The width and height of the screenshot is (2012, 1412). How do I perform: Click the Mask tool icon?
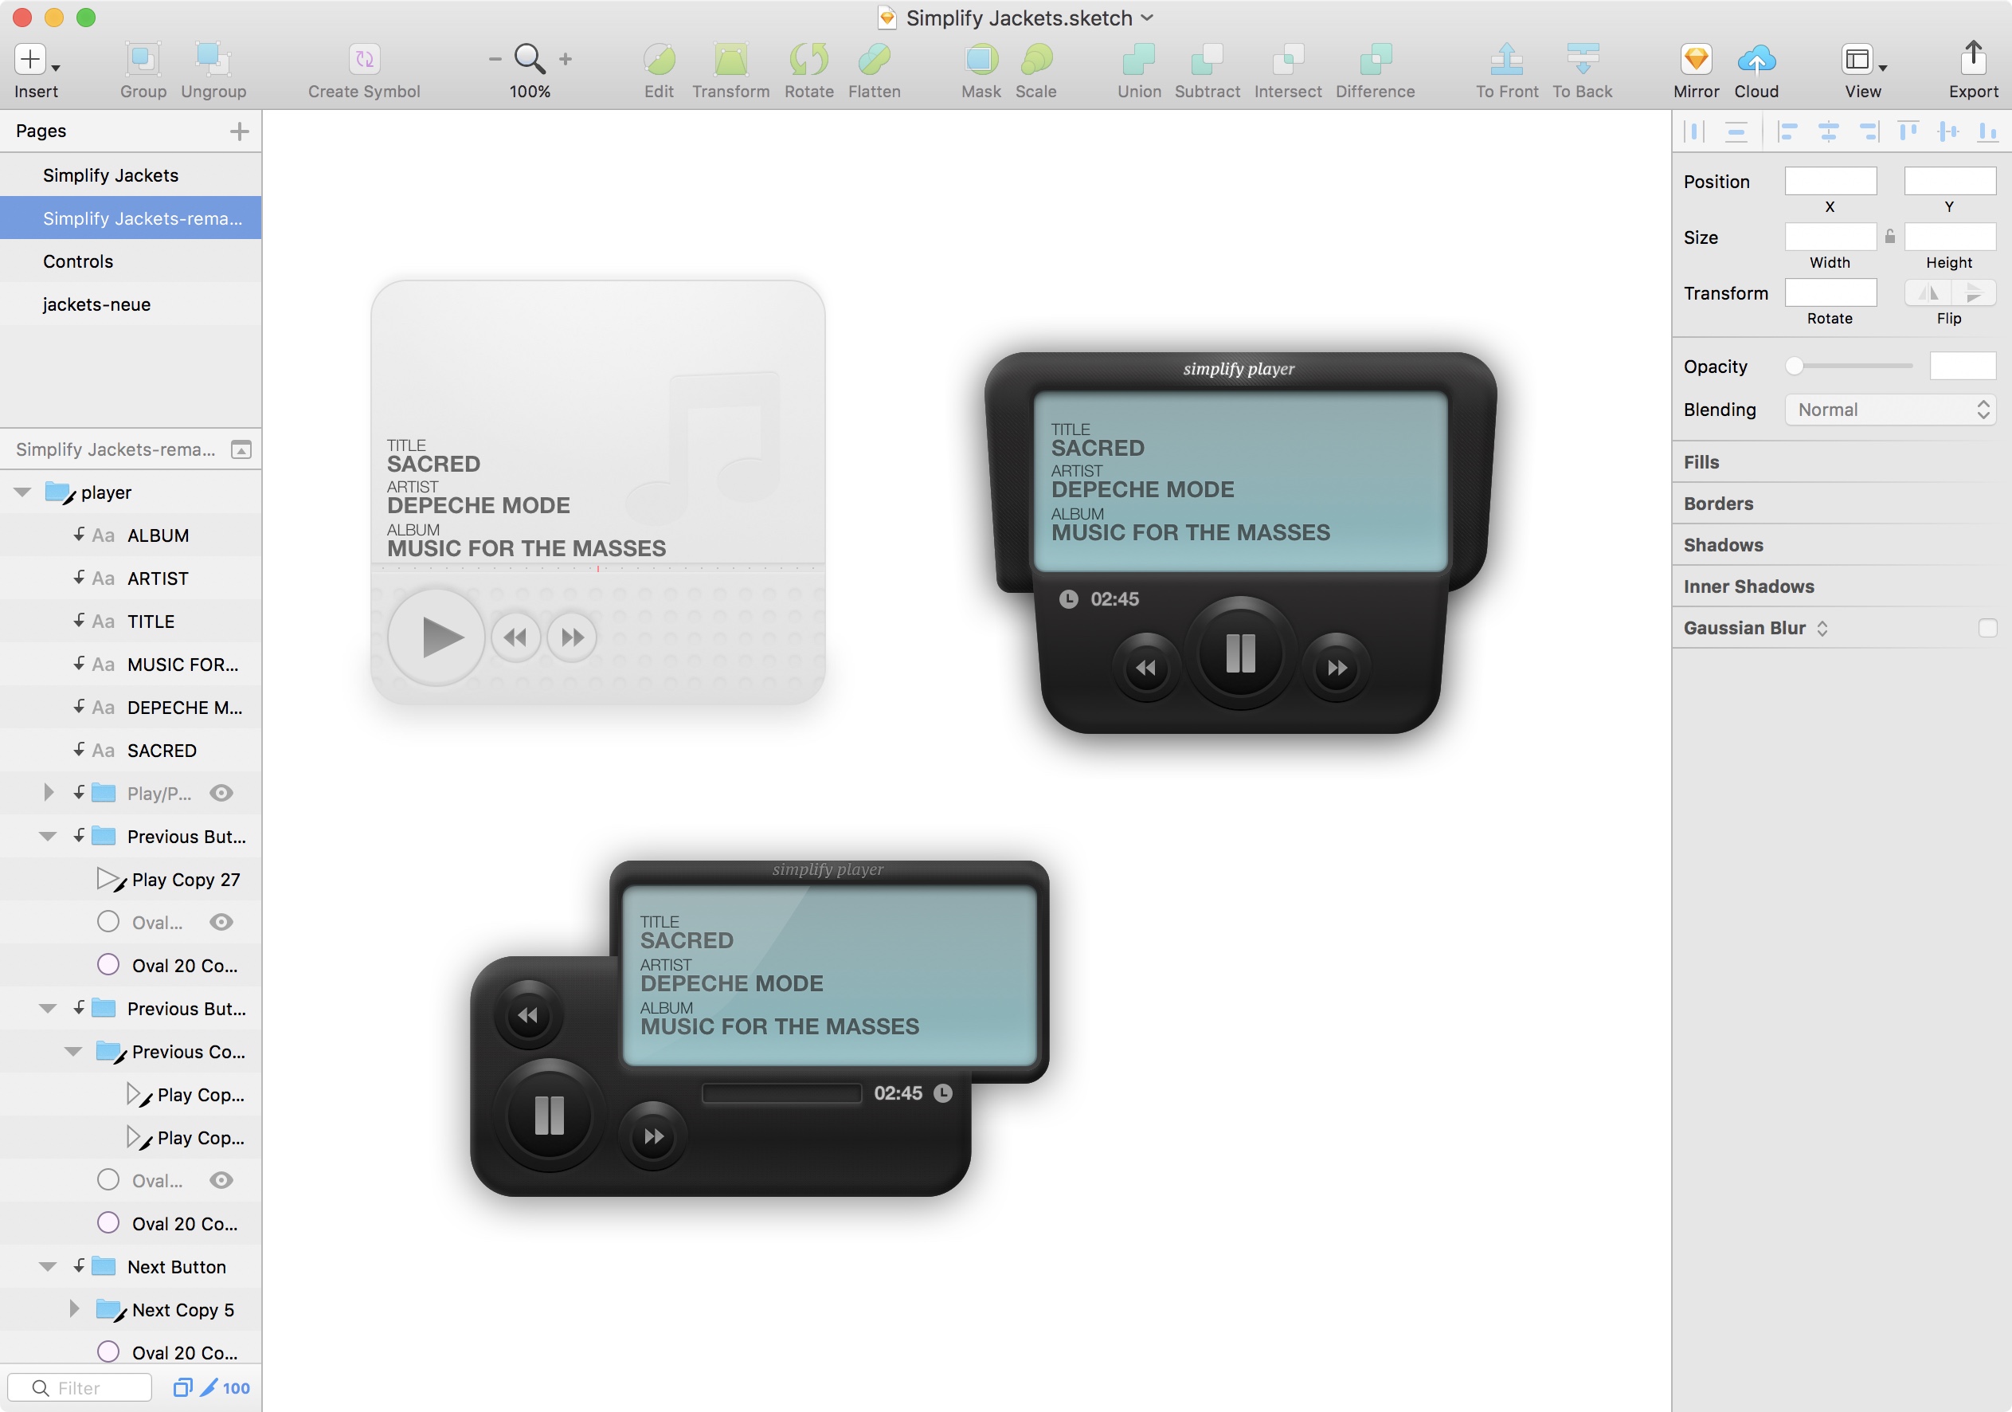coord(981,60)
